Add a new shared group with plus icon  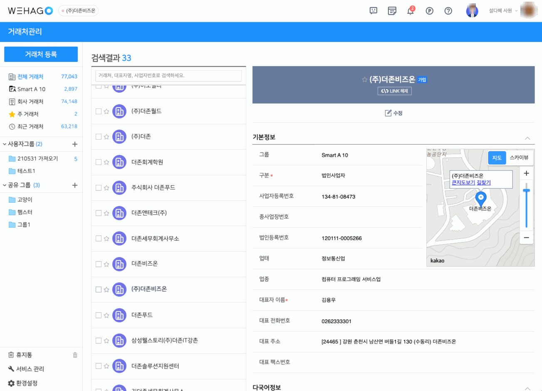pyautogui.click(x=75, y=185)
